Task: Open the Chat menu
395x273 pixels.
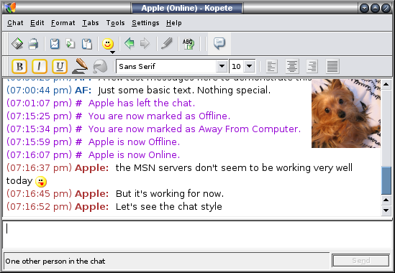Action: pyautogui.click(x=15, y=23)
